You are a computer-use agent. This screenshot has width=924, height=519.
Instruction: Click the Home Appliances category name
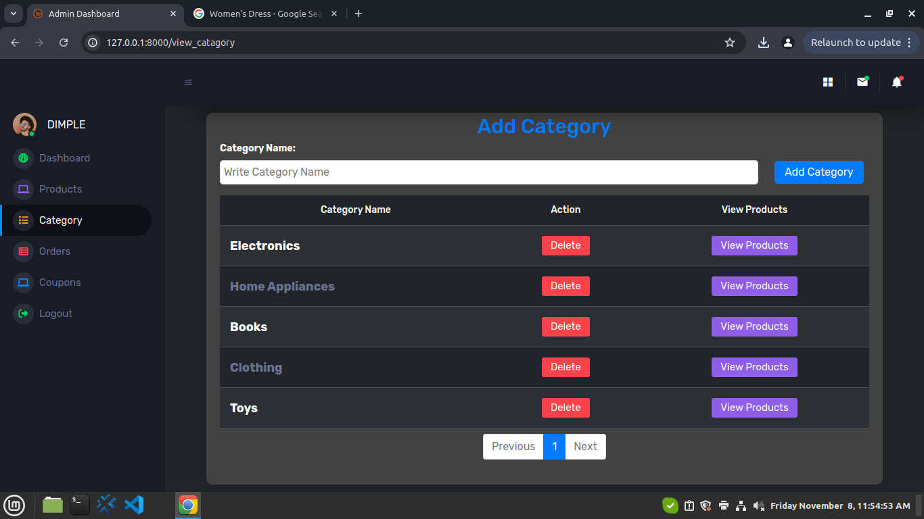pyautogui.click(x=282, y=287)
